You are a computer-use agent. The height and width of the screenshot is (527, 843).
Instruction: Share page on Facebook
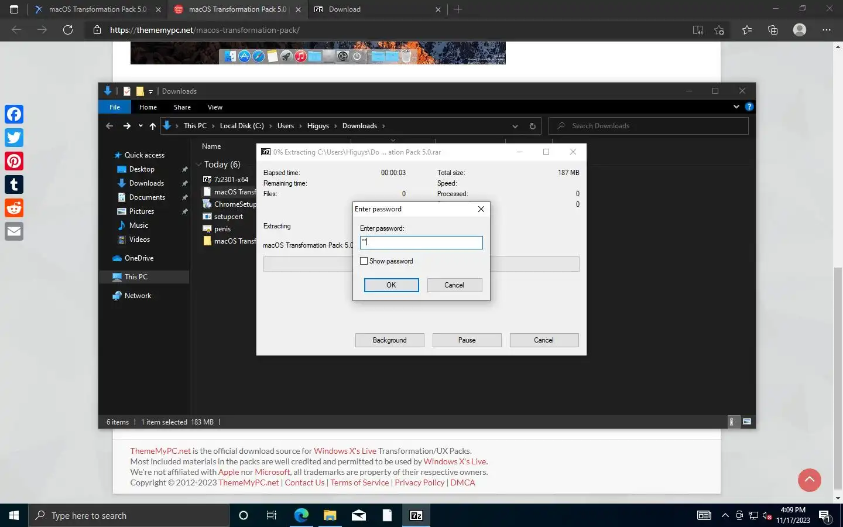tap(14, 114)
